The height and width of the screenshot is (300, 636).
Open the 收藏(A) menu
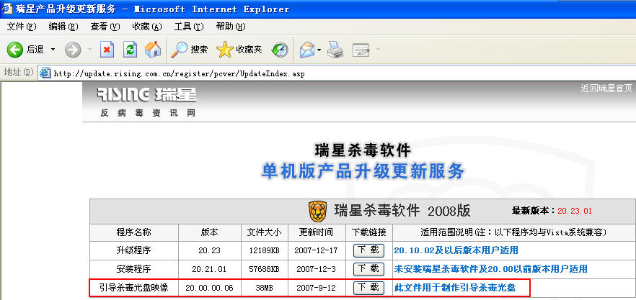pyautogui.click(x=147, y=27)
